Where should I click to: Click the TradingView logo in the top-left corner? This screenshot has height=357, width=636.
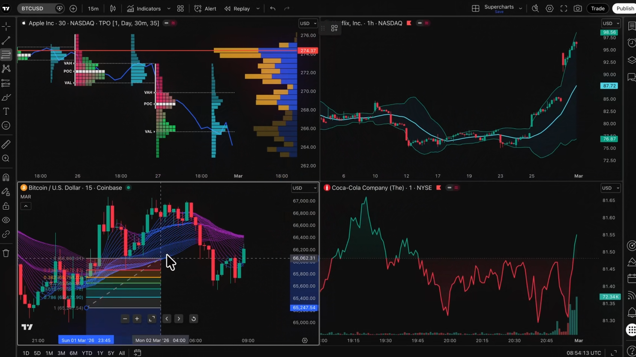[6, 9]
